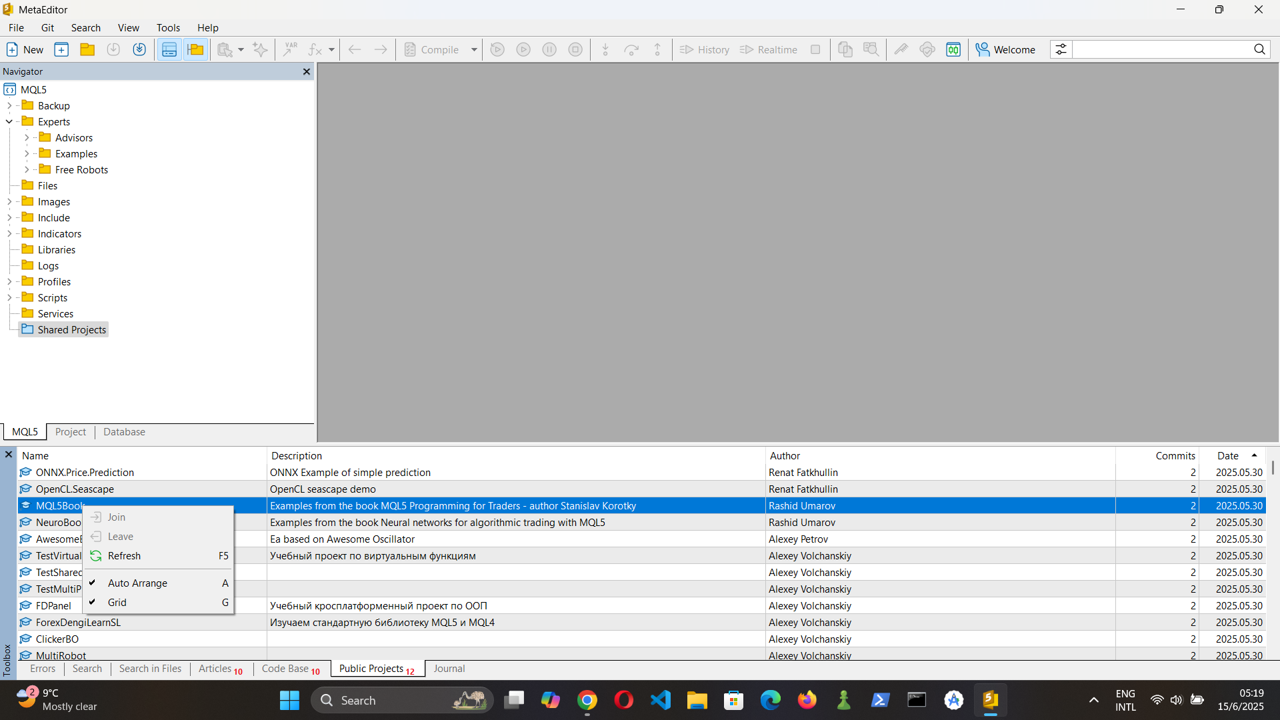The width and height of the screenshot is (1280, 720).
Task: Click the VAR list icon
Action: 291,49
